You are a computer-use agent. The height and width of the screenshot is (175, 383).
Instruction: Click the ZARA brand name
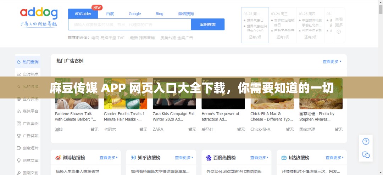click(158, 129)
